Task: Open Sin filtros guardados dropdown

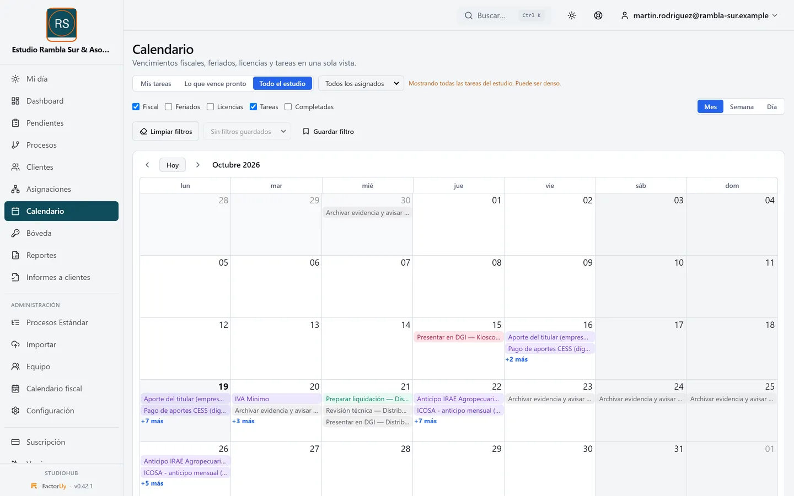Action: (248, 132)
